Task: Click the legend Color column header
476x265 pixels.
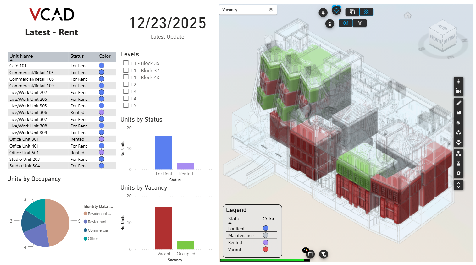Action: (x=268, y=219)
